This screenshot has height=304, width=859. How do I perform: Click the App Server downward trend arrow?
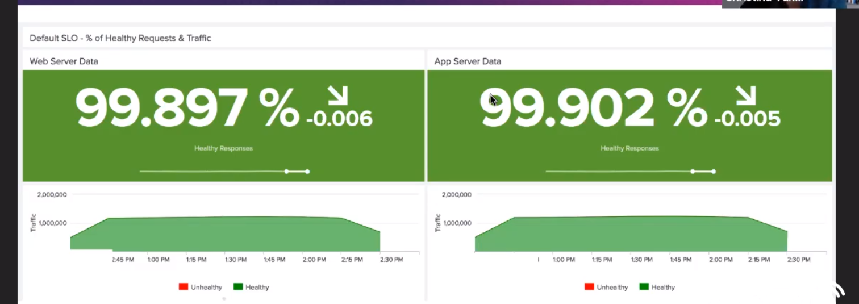click(746, 97)
